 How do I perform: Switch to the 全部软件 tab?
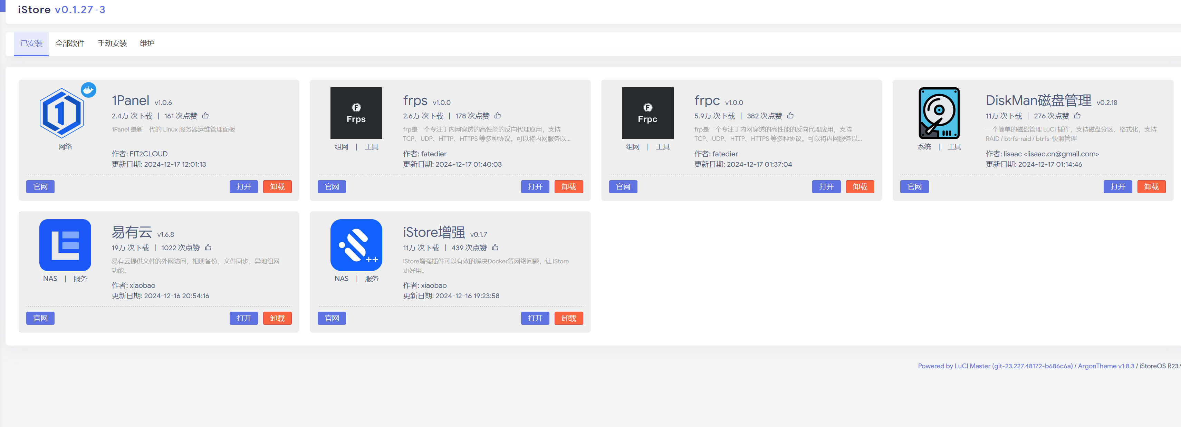pyautogui.click(x=70, y=43)
